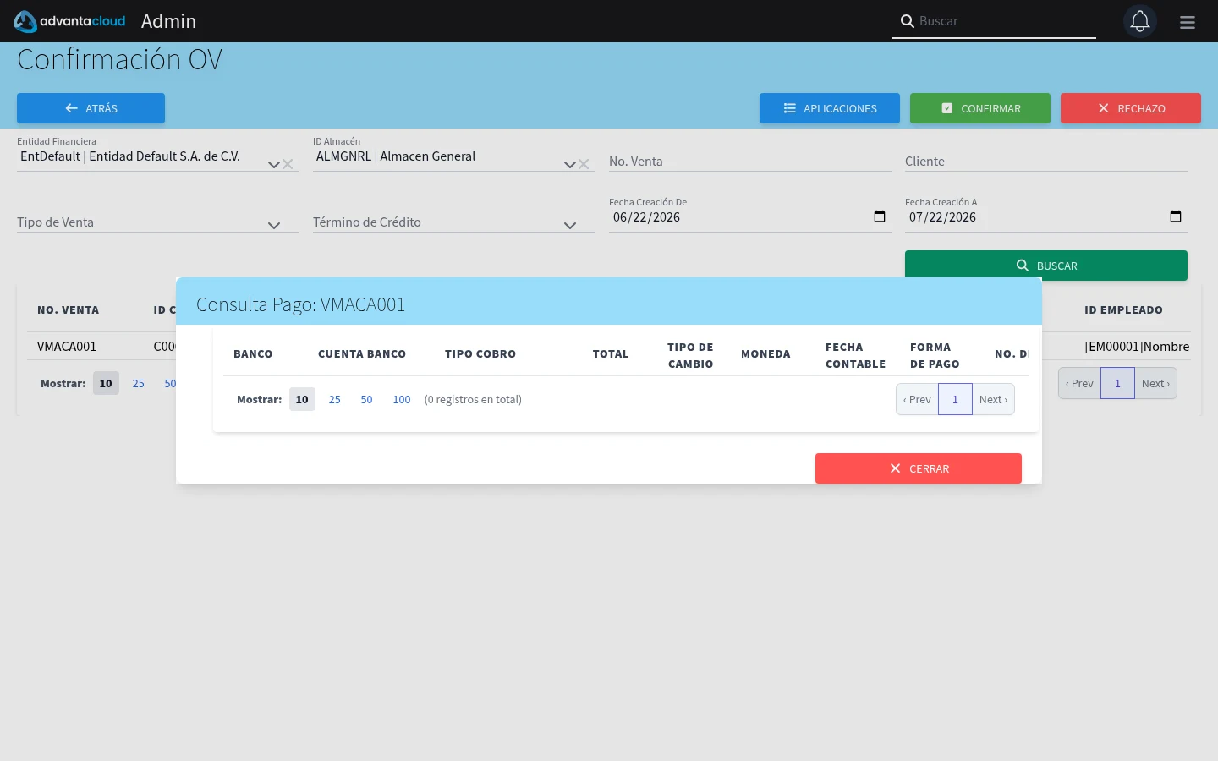Sort dialog table by CUENTA BANCO

[362, 354]
